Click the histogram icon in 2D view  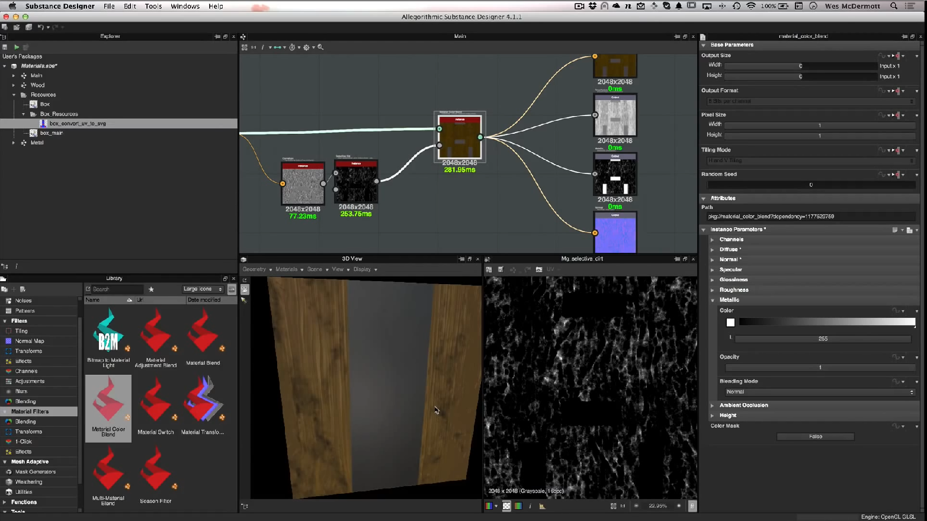(542, 506)
